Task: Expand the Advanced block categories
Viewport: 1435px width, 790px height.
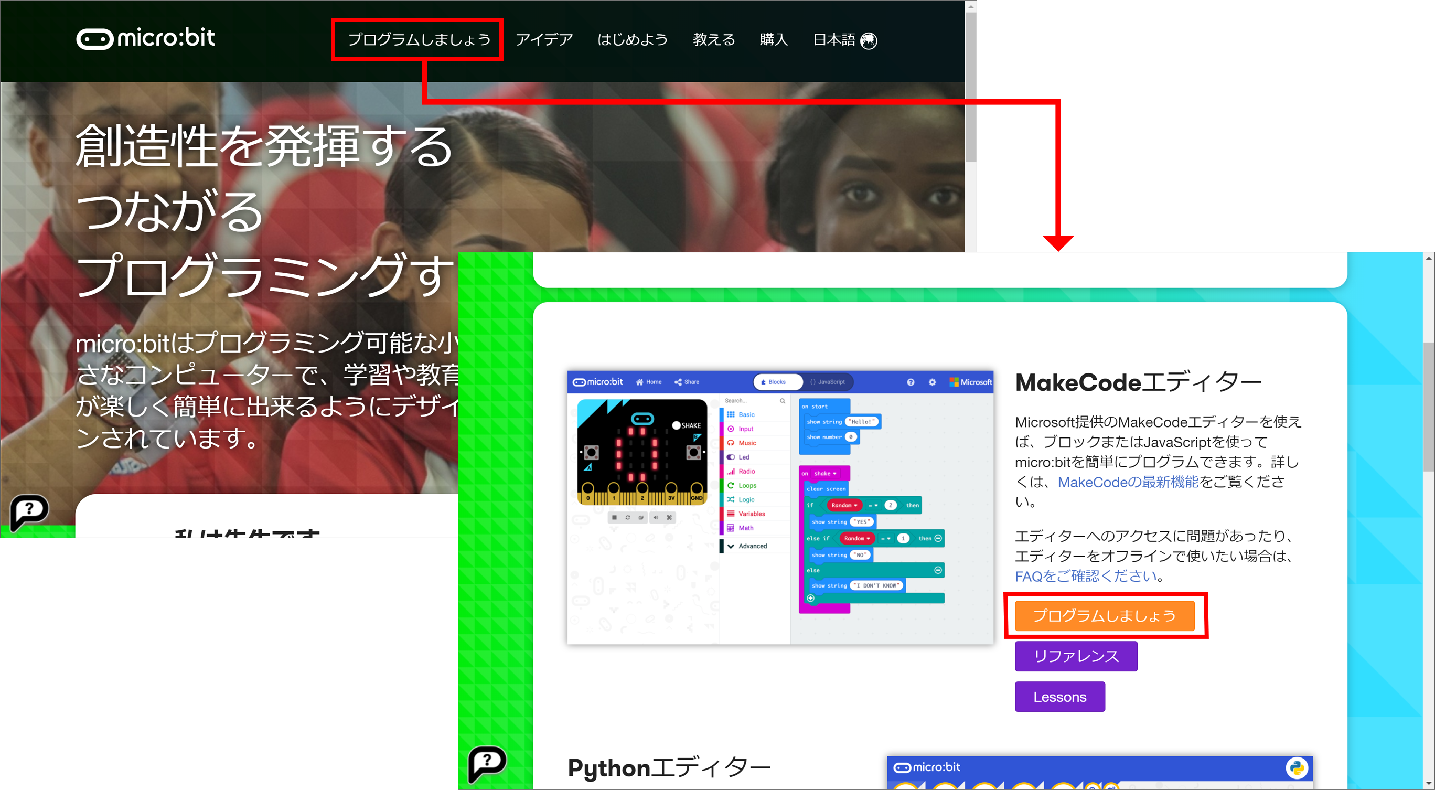Action: 753,546
